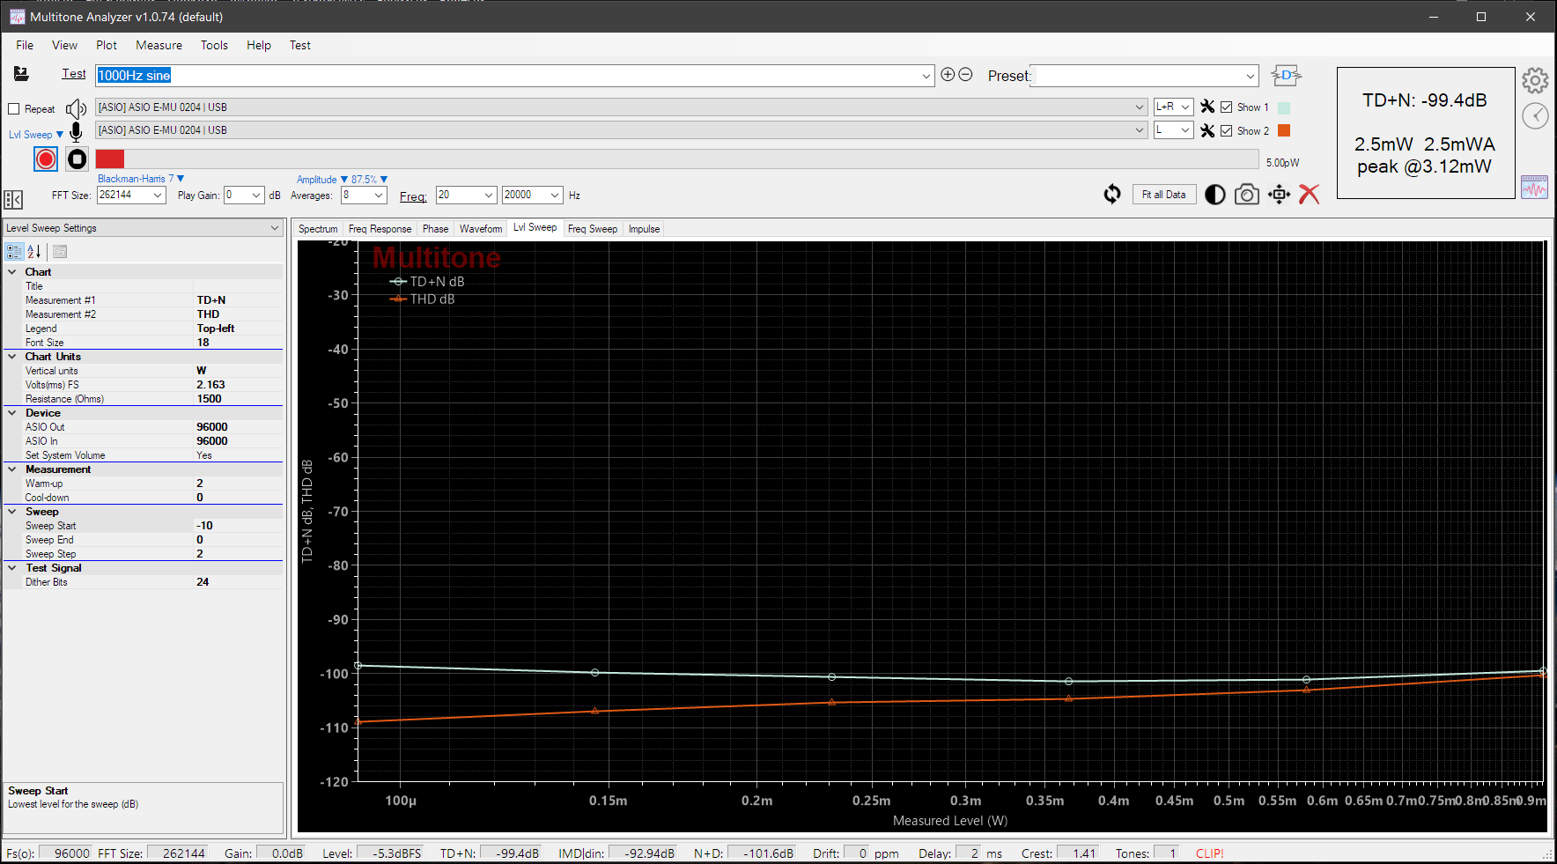Open the wrench settings for the Show 2 channel
This screenshot has height=864, width=1557.
tap(1207, 130)
